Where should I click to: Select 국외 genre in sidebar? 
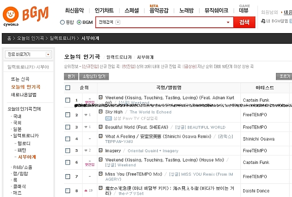(17, 123)
